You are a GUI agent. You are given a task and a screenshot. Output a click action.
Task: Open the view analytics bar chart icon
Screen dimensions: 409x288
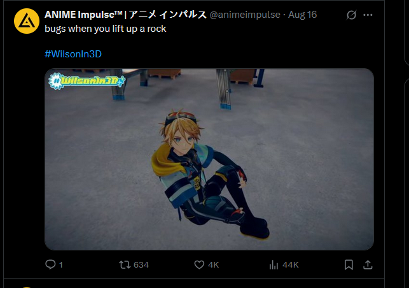tap(274, 264)
